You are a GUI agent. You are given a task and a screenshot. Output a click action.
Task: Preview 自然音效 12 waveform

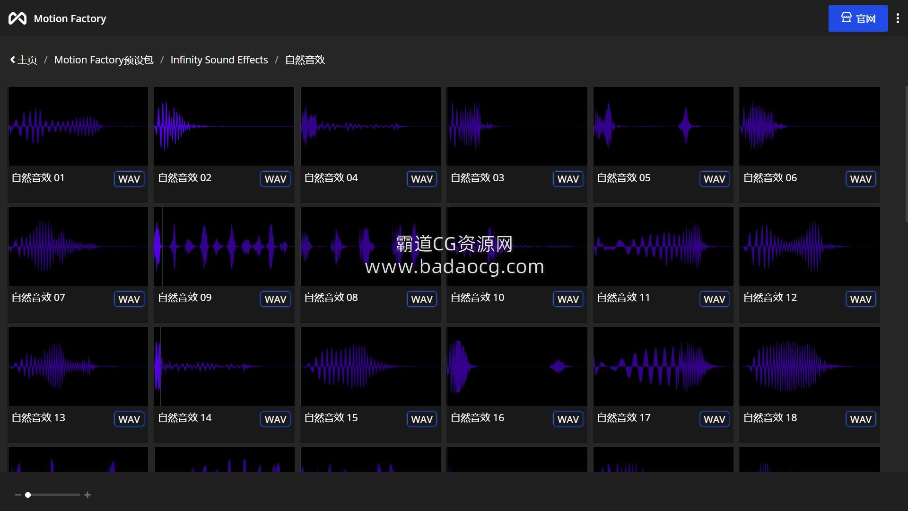click(x=810, y=247)
